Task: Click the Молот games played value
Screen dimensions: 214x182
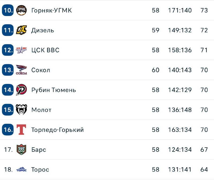Action: 155,110
